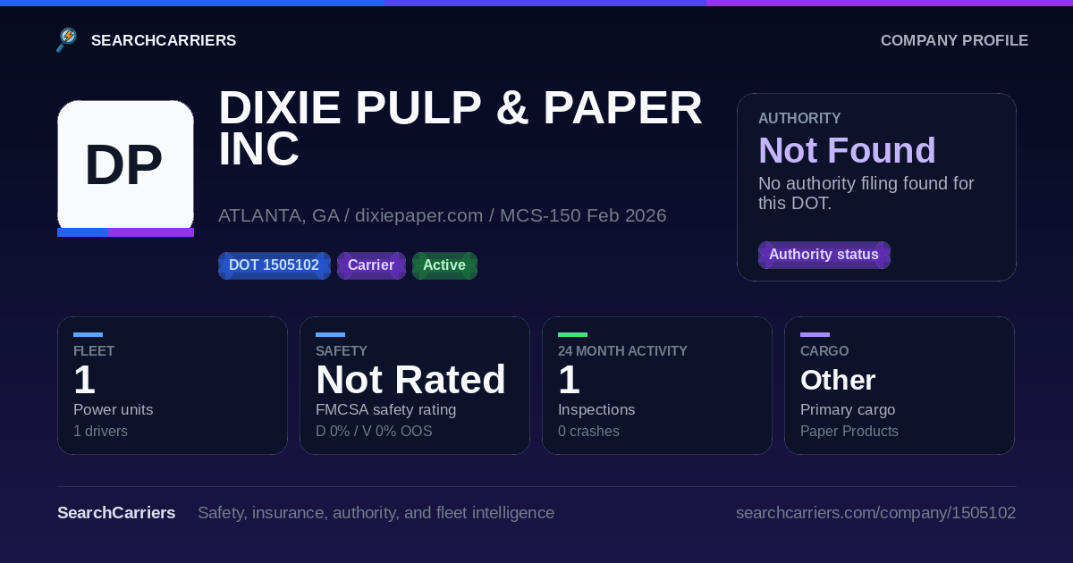Click the DIXIE PULP & PAPER INC title
This screenshot has height=563, width=1073.
click(460, 128)
